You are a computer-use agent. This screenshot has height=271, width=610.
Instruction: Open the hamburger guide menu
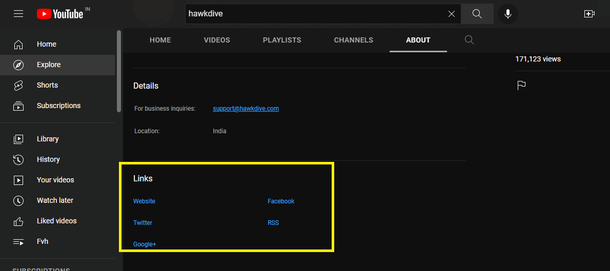[18, 14]
